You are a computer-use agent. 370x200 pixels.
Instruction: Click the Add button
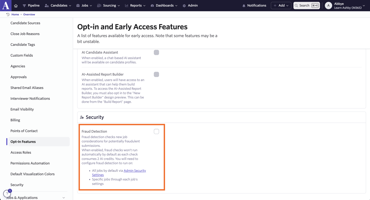point(281,5)
